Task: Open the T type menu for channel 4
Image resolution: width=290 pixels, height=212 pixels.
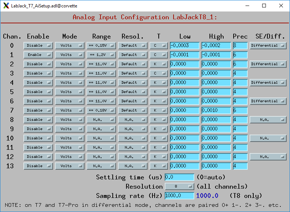Action: tap(159, 82)
